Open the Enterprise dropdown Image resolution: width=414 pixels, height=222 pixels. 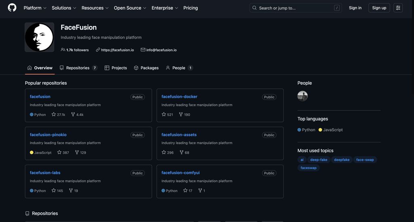coord(165,8)
